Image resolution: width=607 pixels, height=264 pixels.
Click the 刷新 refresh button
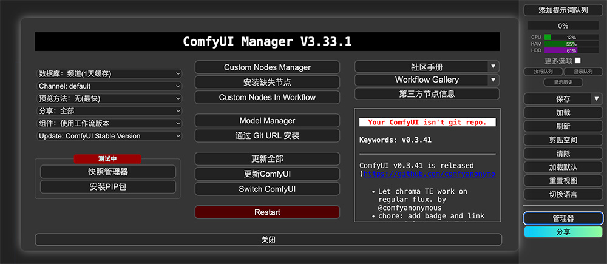563,126
